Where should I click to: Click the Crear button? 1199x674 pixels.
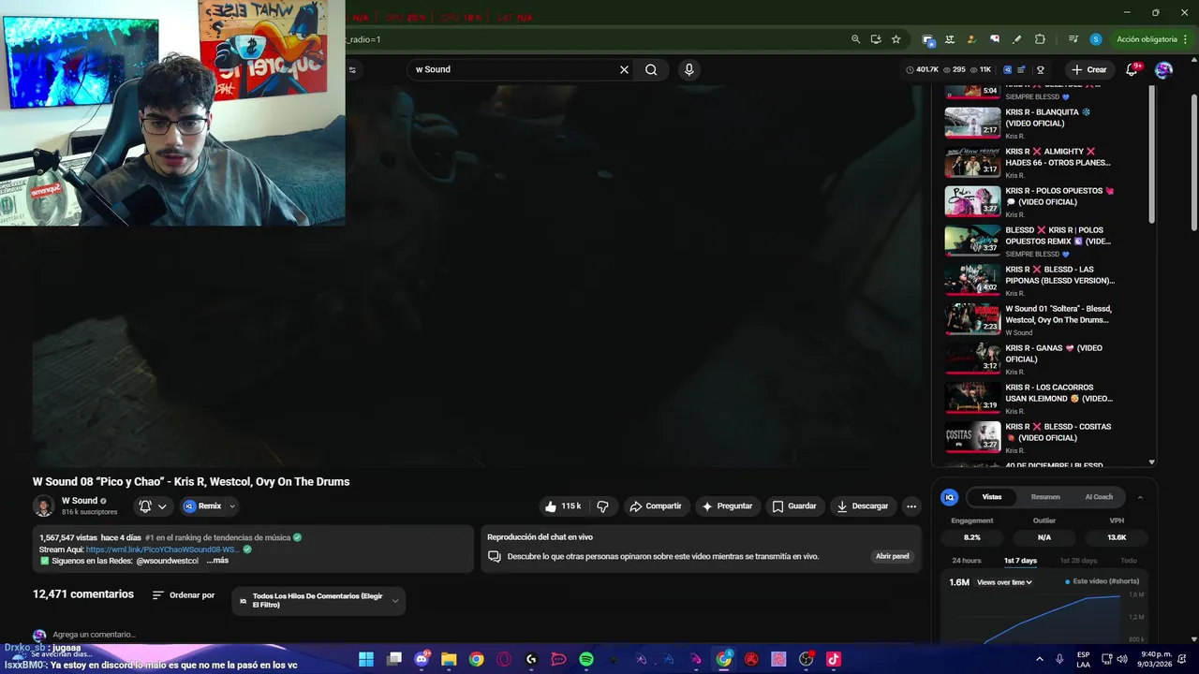pos(1088,69)
